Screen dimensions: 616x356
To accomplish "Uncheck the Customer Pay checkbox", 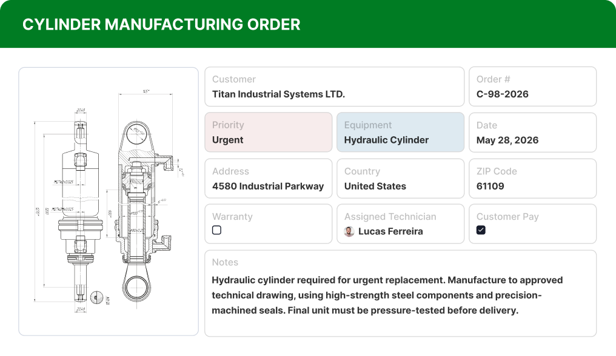I will click(x=481, y=230).
